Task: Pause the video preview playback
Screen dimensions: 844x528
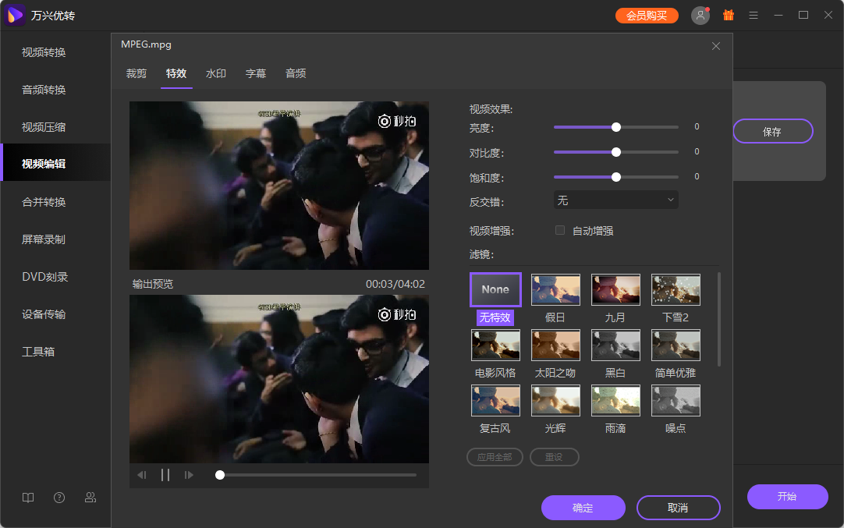Action: click(x=165, y=475)
